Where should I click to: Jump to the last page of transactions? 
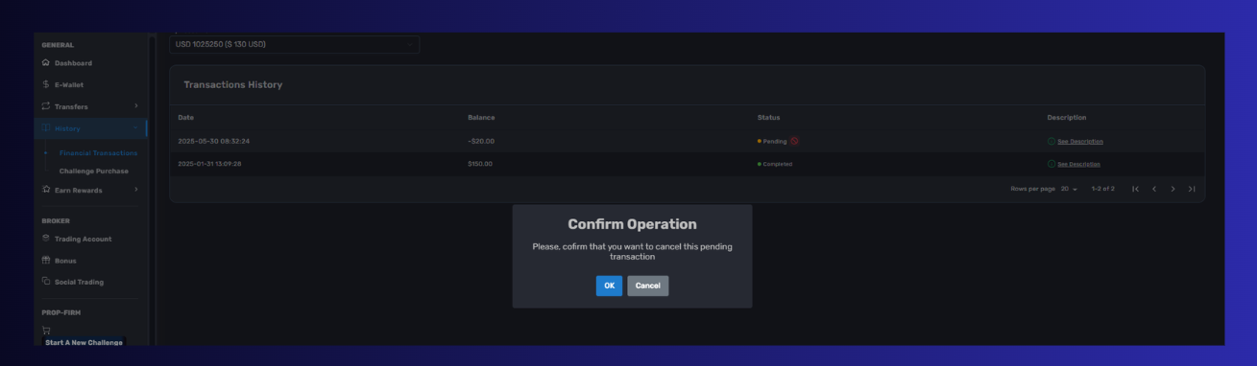[x=1192, y=189]
